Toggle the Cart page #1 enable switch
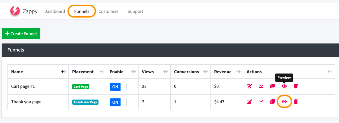This screenshot has height=123, width=339. click(x=118, y=87)
